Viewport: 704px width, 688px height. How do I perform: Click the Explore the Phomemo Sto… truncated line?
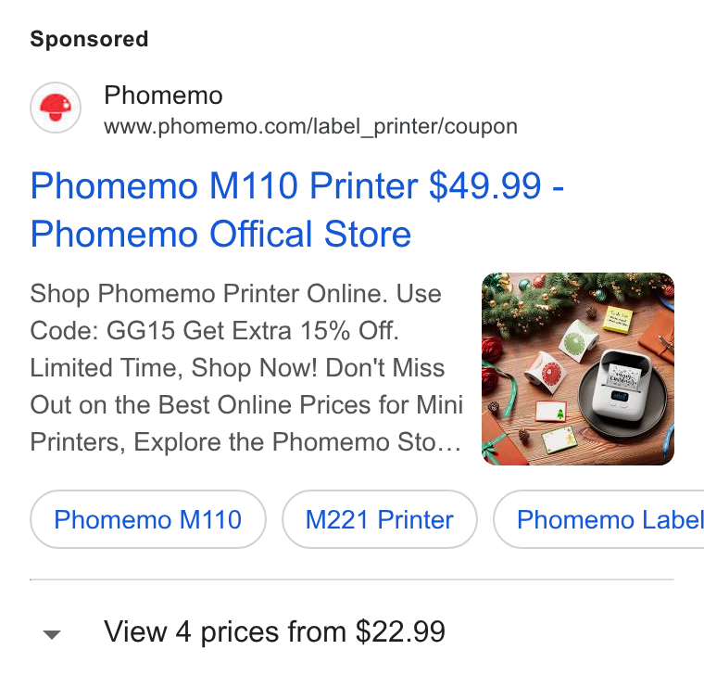297,441
